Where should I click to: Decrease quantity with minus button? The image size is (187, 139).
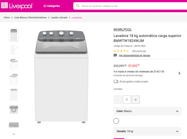click(x=118, y=100)
